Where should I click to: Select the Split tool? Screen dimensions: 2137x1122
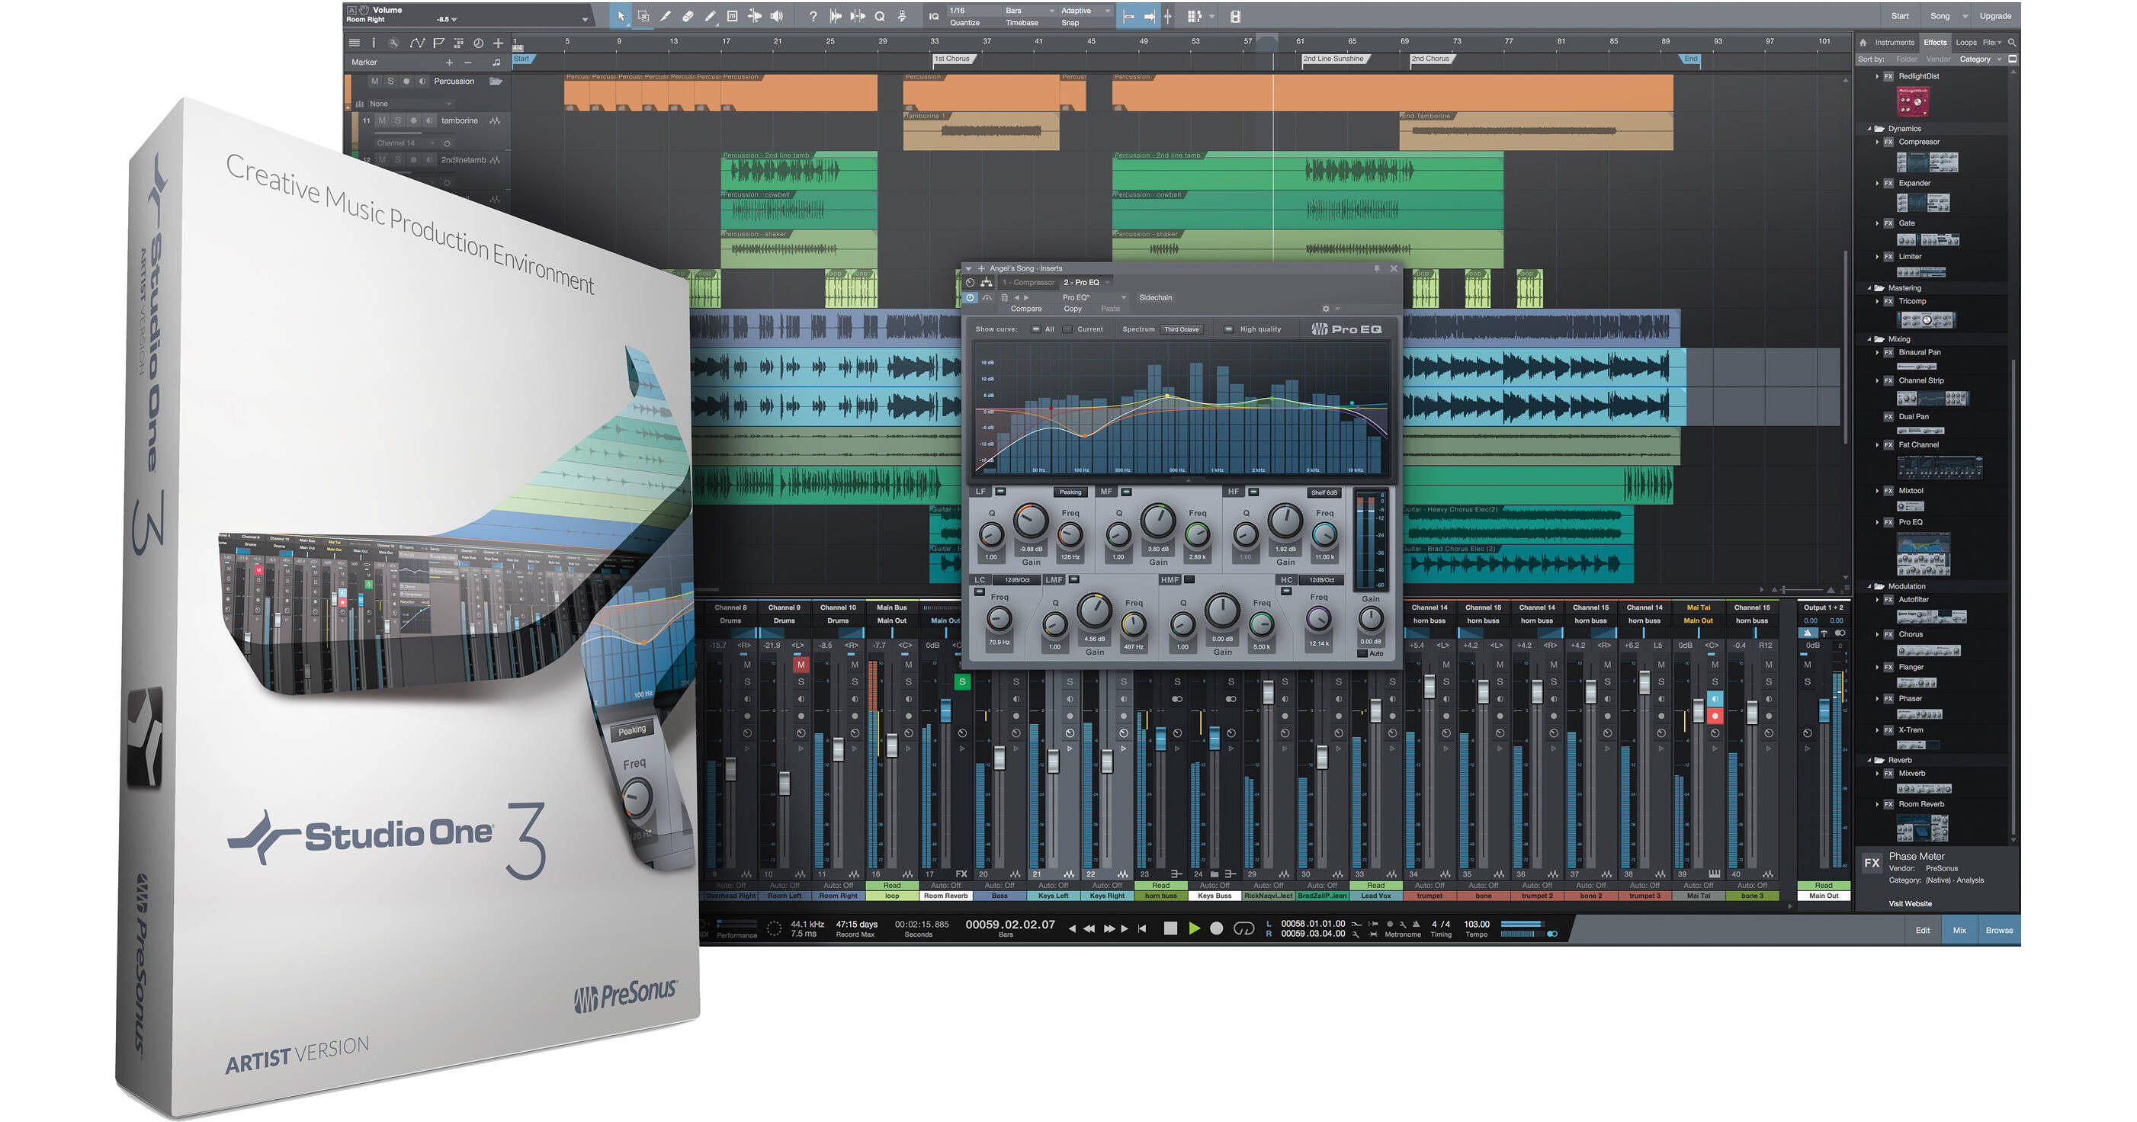(x=666, y=16)
